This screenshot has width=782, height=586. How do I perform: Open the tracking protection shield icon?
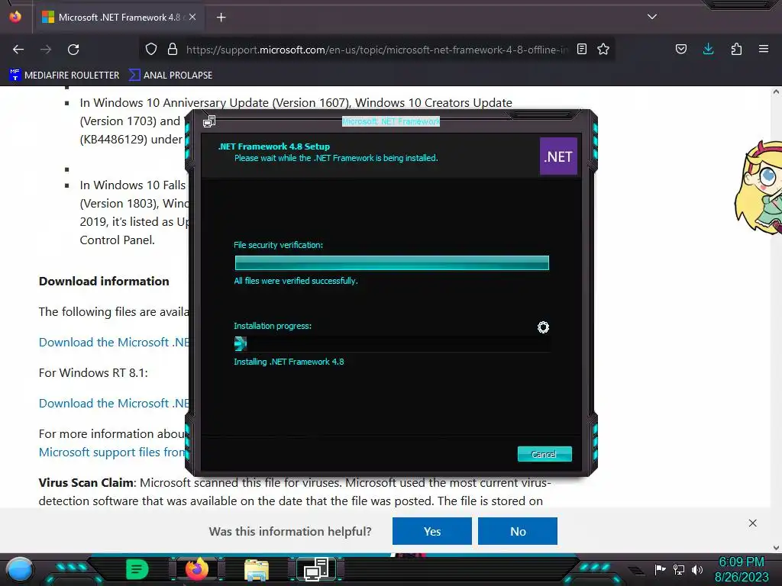[151, 50]
